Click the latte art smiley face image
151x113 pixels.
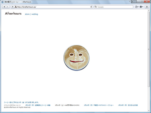point(76,58)
